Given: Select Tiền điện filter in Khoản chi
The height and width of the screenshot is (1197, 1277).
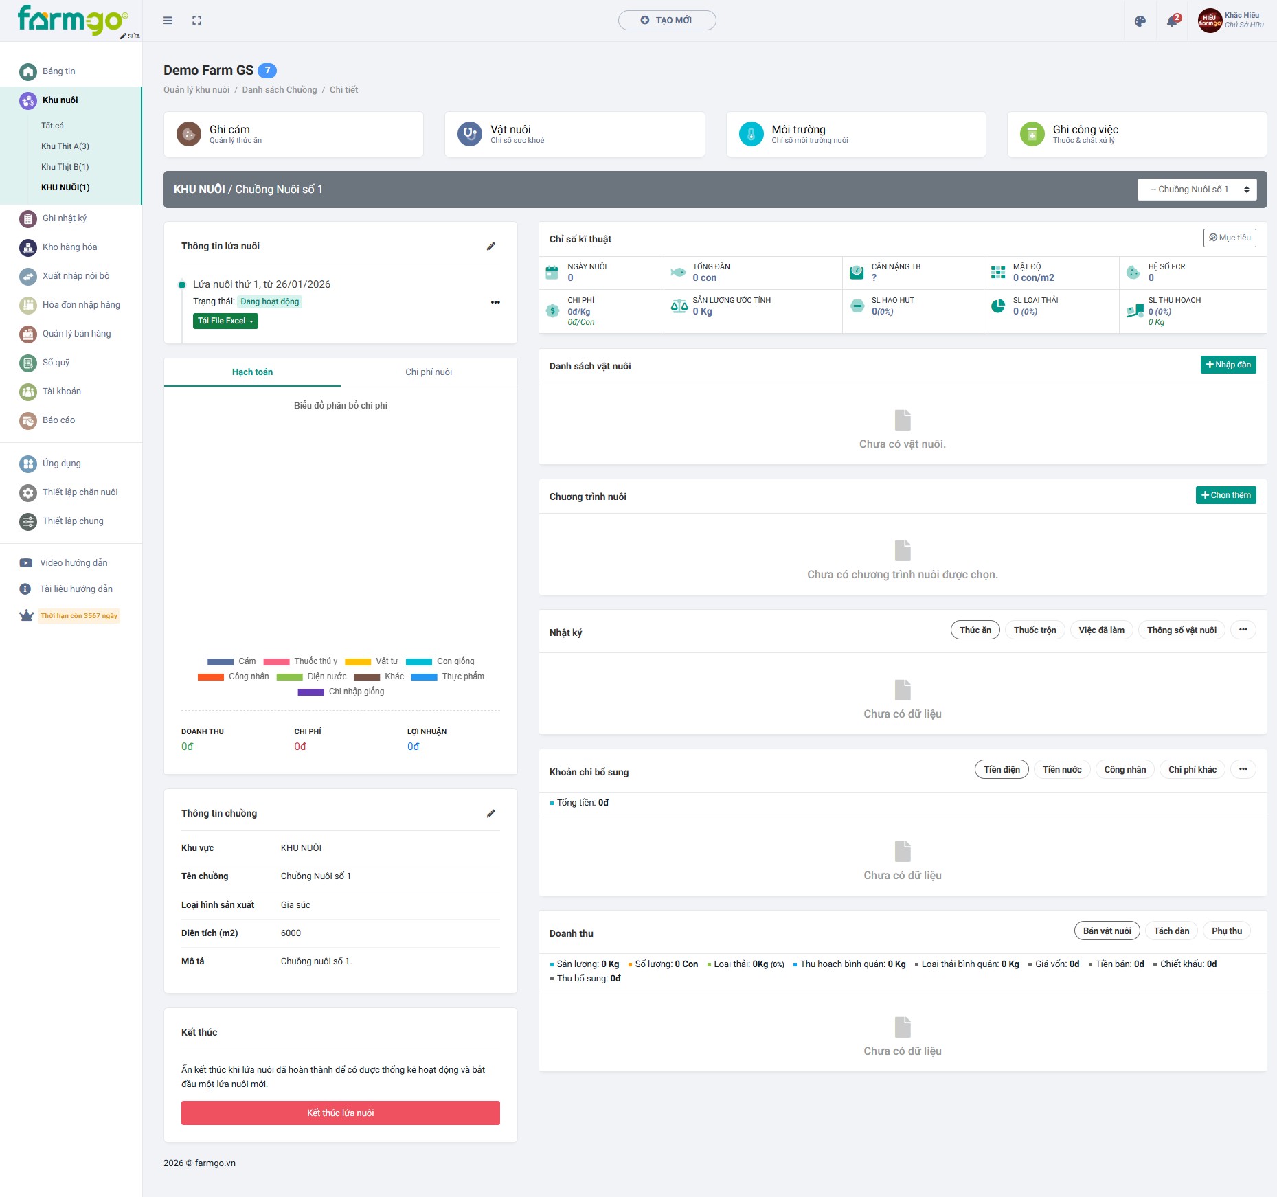Looking at the screenshot, I should tap(1001, 770).
